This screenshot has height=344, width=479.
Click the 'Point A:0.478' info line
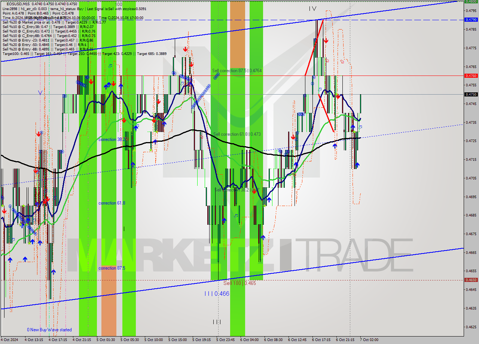[x=13, y=13]
